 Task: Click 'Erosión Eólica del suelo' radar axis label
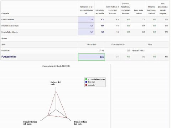pos(81,123)
